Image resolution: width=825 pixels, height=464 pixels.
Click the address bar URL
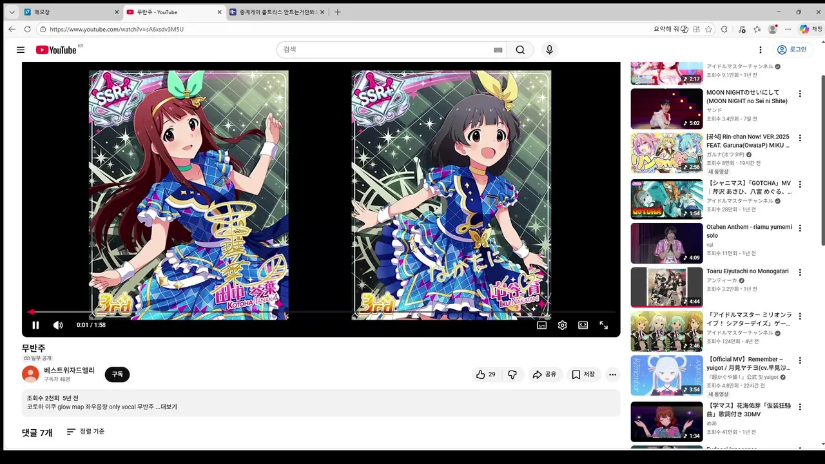[117, 29]
